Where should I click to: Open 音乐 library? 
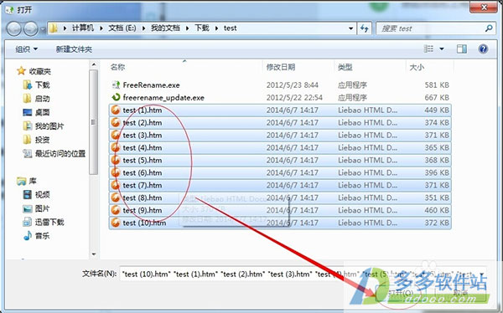(x=42, y=236)
